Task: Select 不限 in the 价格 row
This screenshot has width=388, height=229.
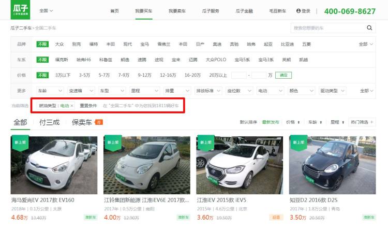Action: click(x=42, y=75)
